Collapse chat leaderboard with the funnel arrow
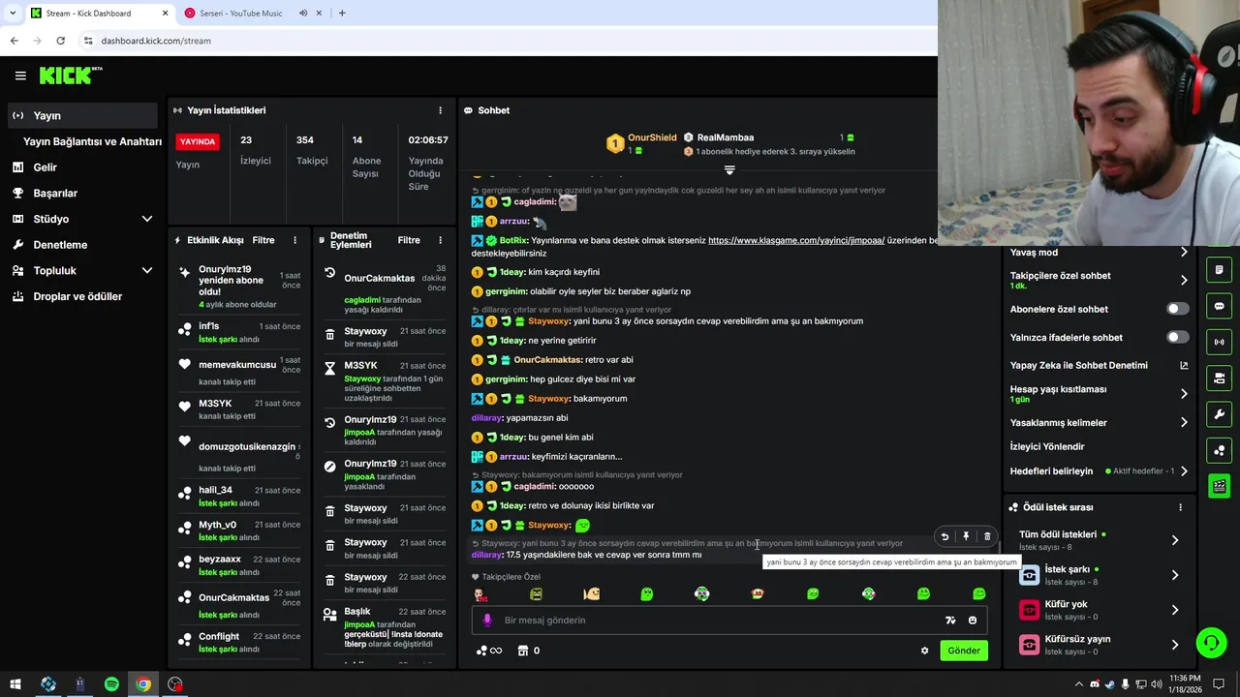The image size is (1240, 697). click(729, 169)
